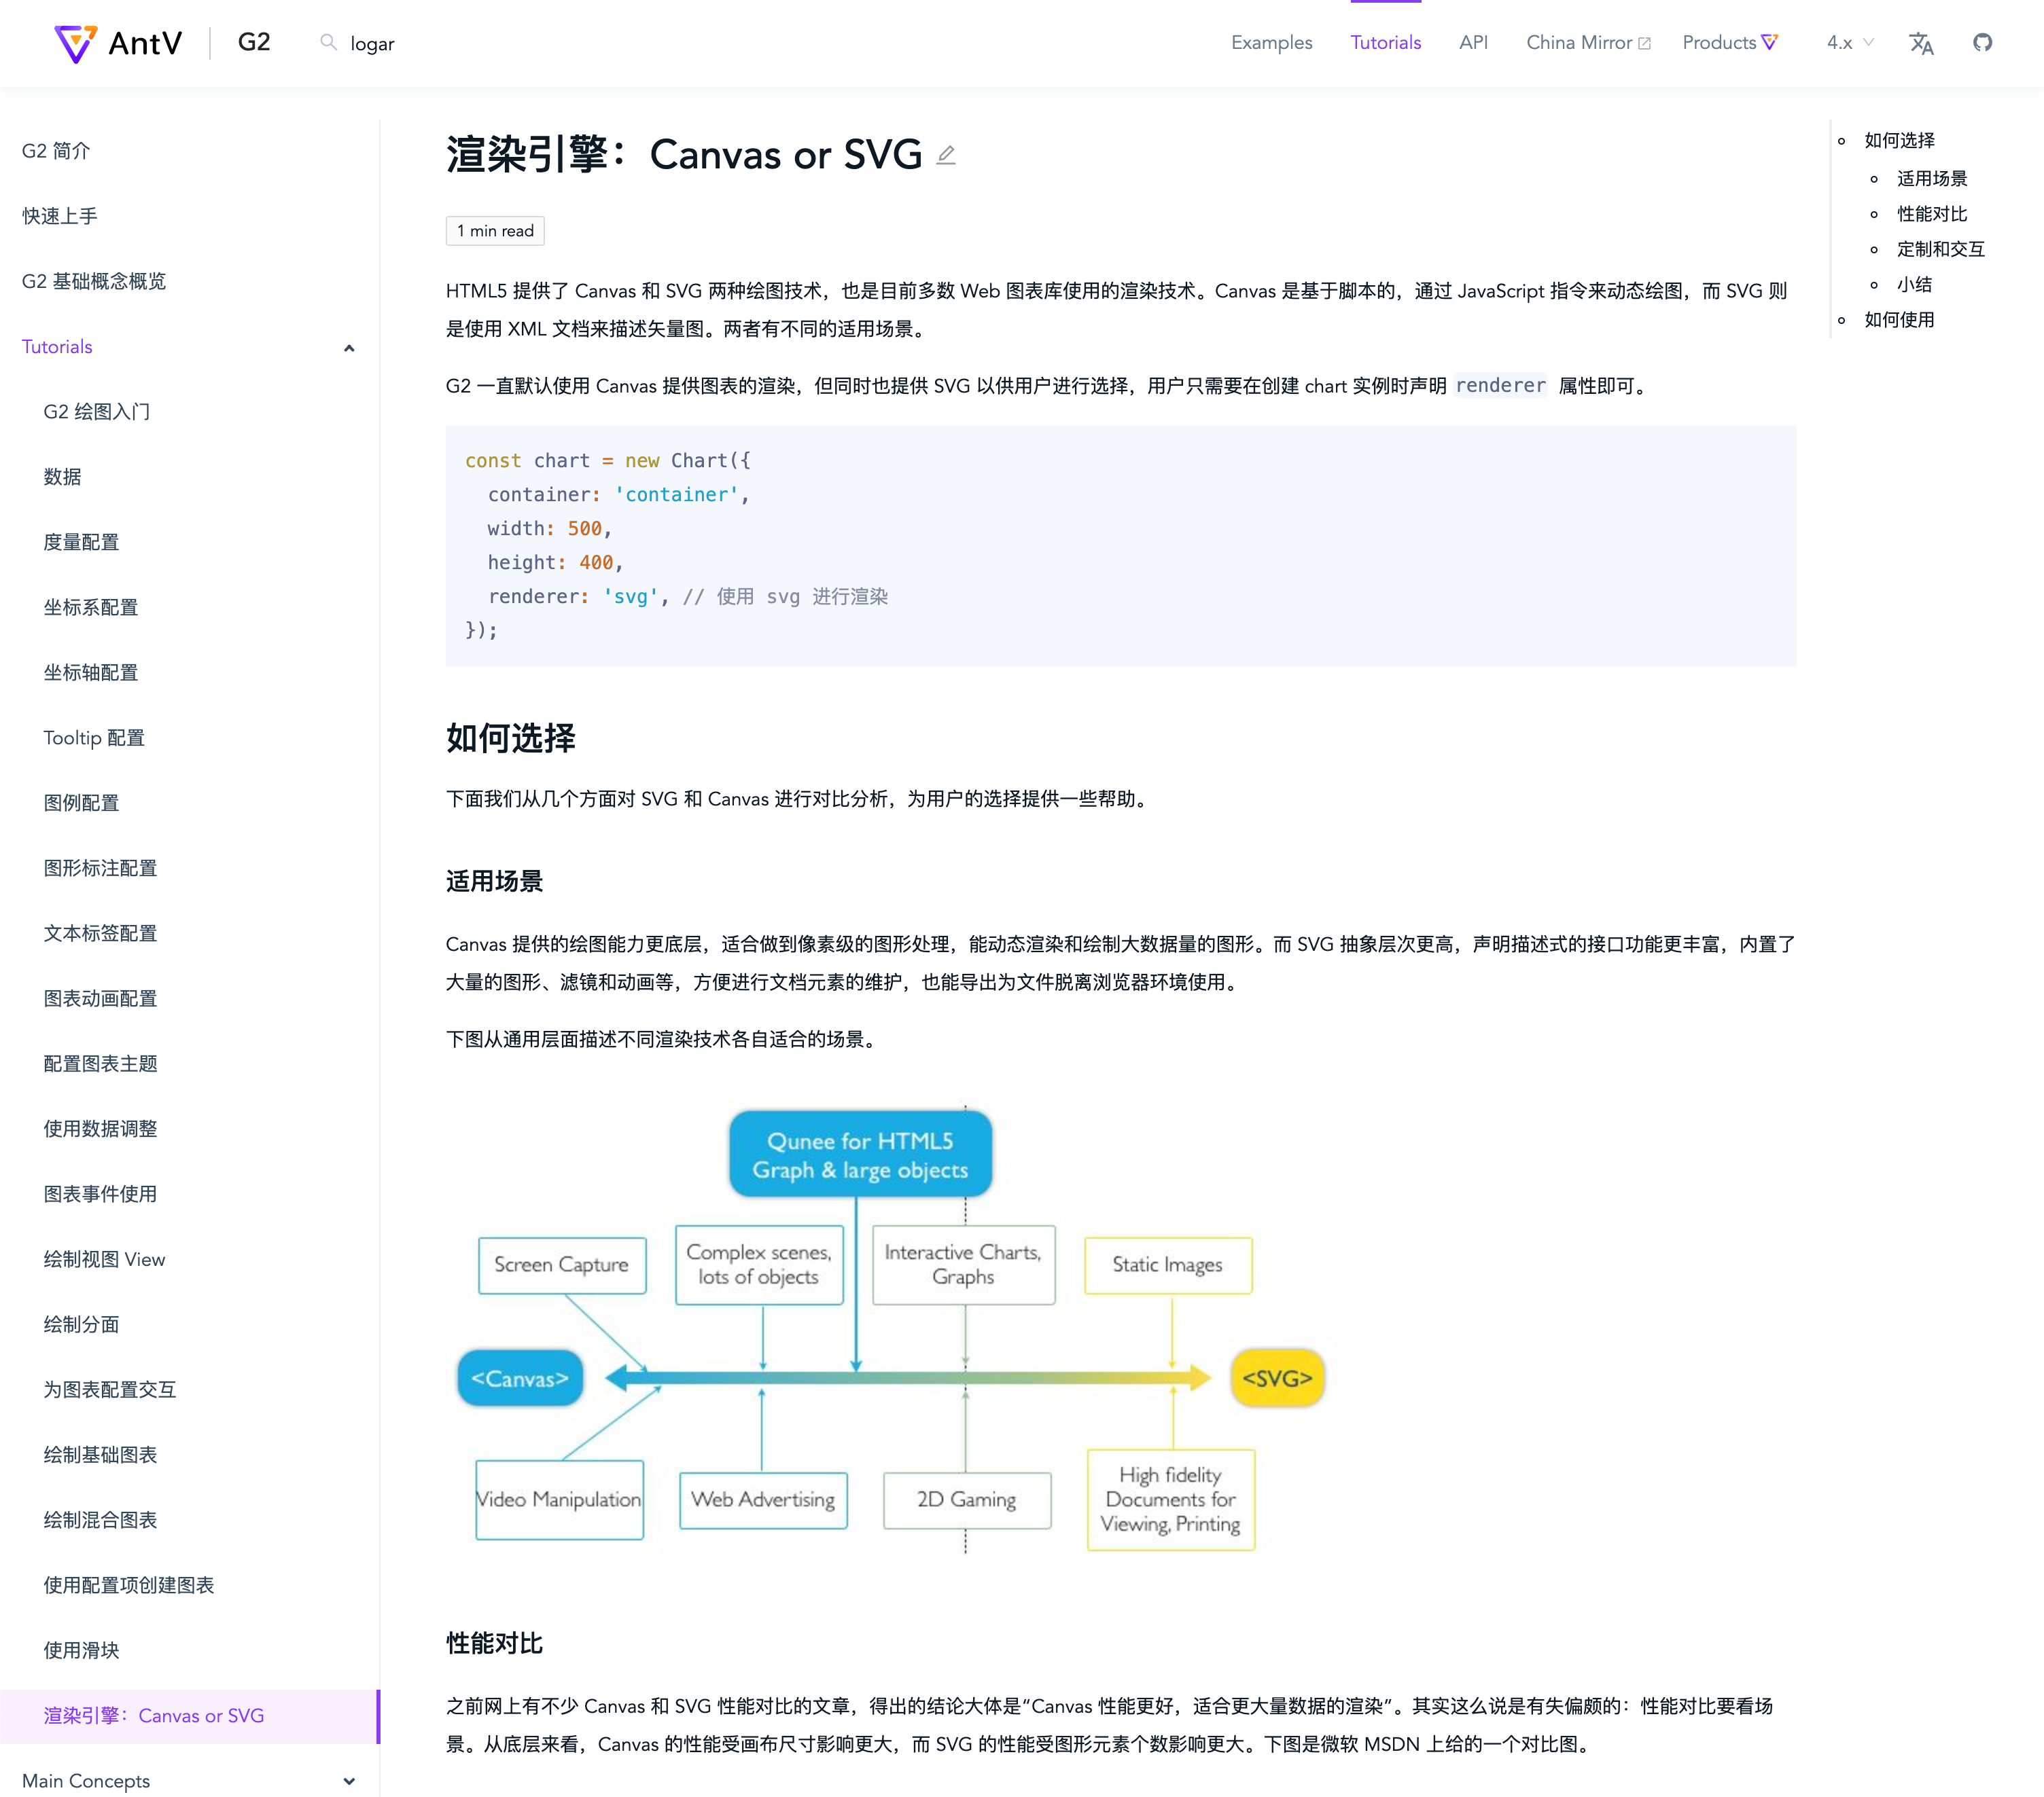The height and width of the screenshot is (1797, 2044).
Task: Expand the Main Concepts sidebar section
Action: (349, 1781)
